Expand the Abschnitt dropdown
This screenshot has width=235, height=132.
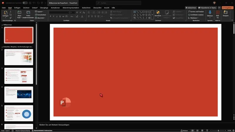pos(40,18)
